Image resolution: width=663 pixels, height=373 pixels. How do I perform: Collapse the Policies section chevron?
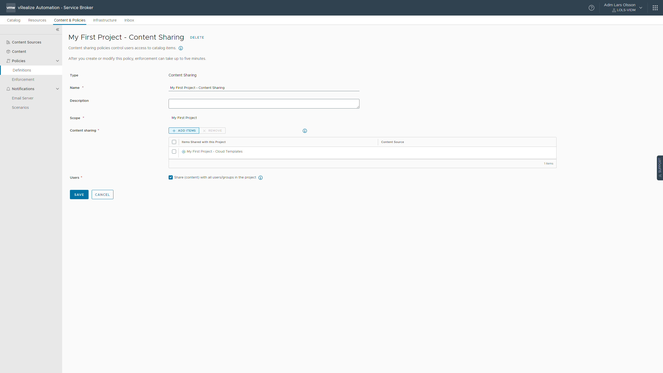click(x=57, y=61)
